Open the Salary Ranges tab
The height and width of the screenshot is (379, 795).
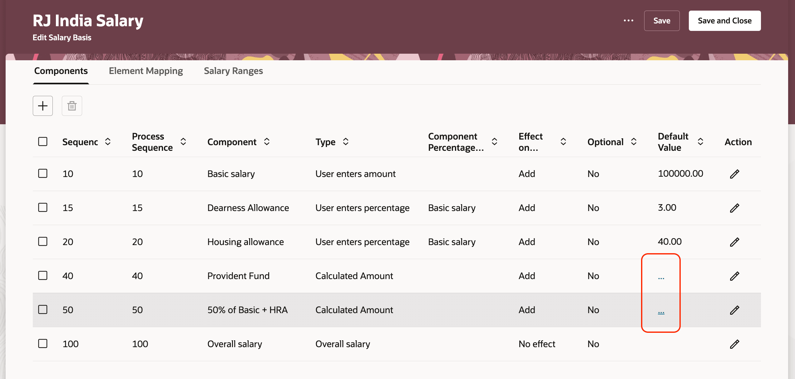tap(233, 71)
